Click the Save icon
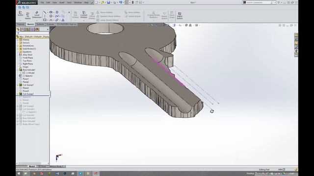 click(108, 2)
